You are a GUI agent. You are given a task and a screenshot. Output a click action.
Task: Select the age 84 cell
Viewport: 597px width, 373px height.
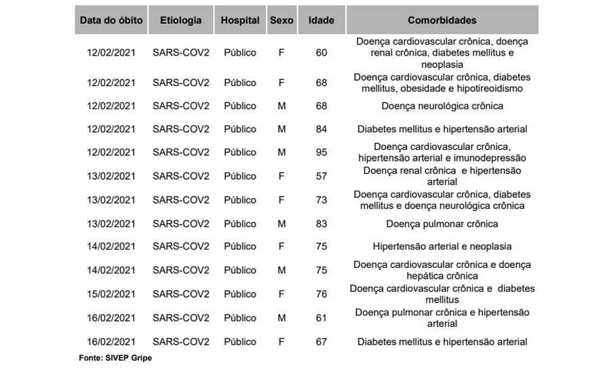(x=322, y=129)
